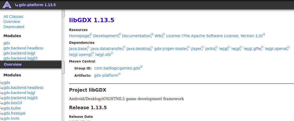Click the javadoc link icon after gdx-jnigen-loader
Viewport: 294px width, 121px height.
(x=188, y=48)
